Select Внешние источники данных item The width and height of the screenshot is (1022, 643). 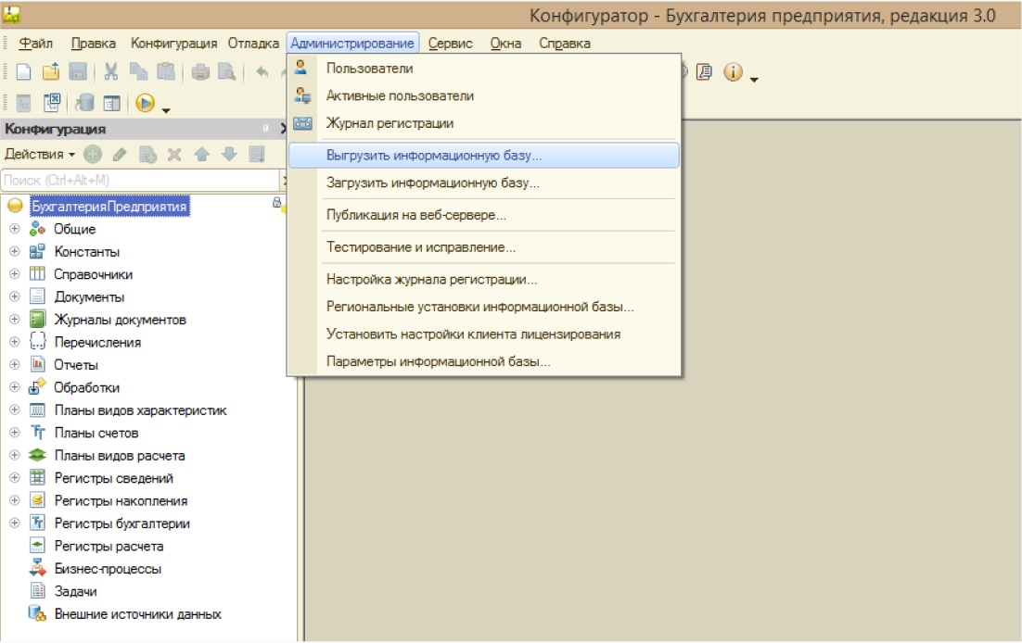(138, 614)
